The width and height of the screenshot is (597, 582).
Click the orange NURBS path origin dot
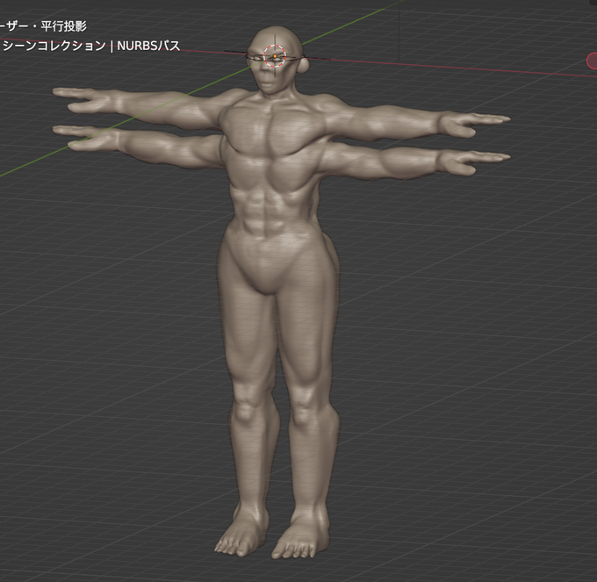[x=275, y=56]
